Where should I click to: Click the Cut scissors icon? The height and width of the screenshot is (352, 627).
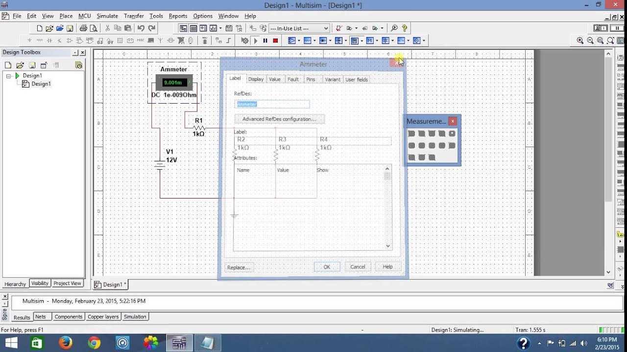(x=107, y=28)
